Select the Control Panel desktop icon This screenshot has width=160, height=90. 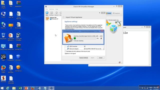[x=3, y=47]
